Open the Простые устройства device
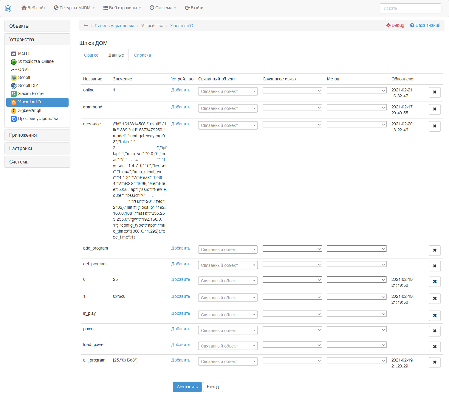The width and height of the screenshot is (449, 416). (38, 119)
